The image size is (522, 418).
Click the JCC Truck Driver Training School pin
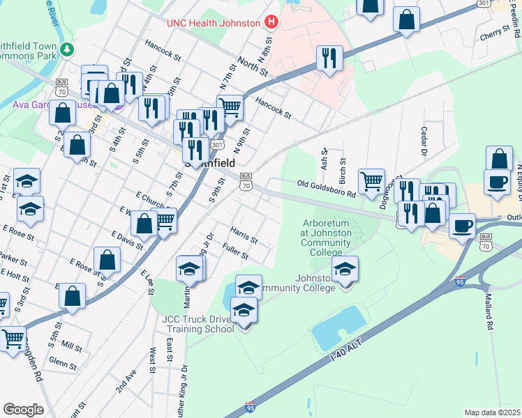coord(244,311)
